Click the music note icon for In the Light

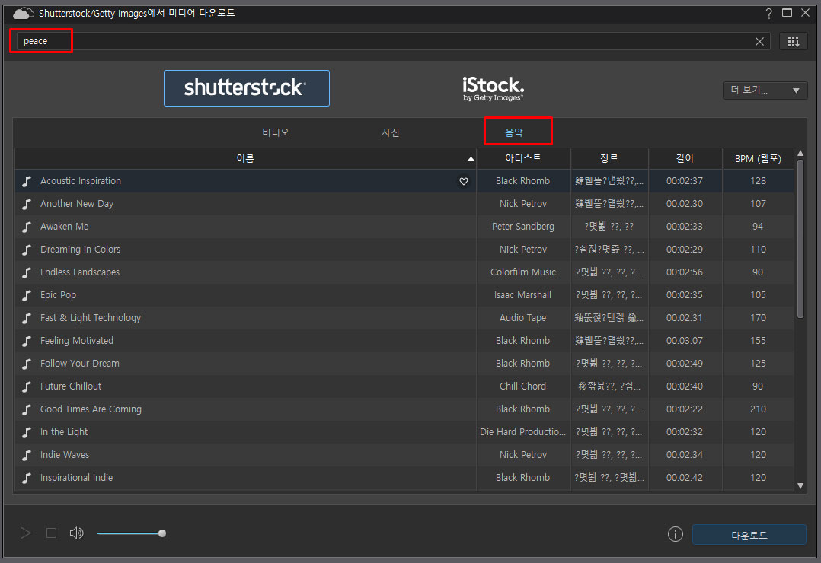[x=27, y=432]
